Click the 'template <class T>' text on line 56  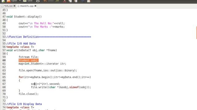[20, 47]
